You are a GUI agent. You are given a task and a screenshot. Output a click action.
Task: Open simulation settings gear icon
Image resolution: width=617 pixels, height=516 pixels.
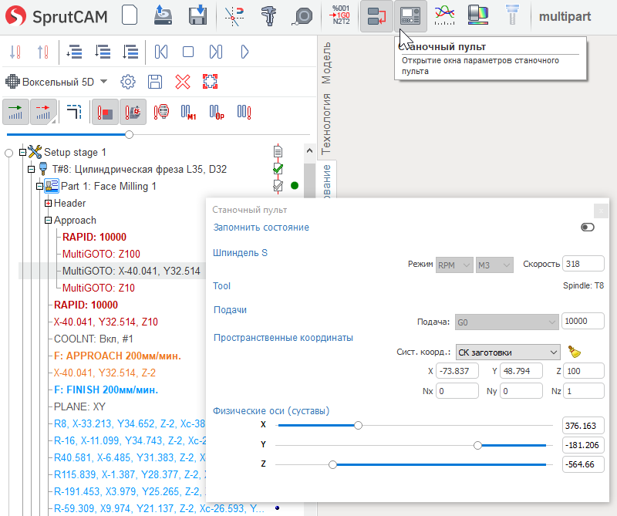(128, 81)
